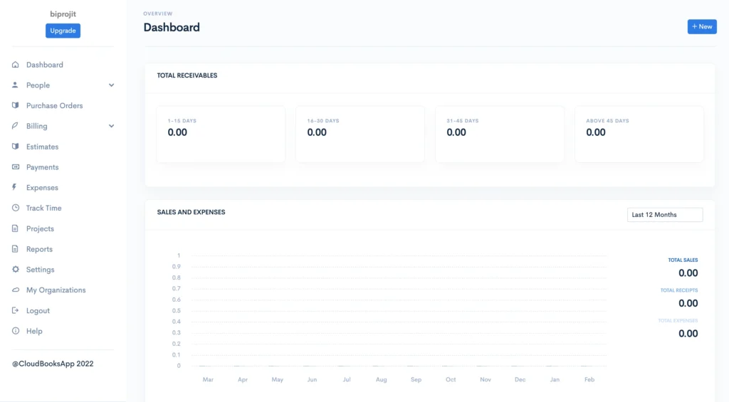Click the Reports document icon

[16, 249]
